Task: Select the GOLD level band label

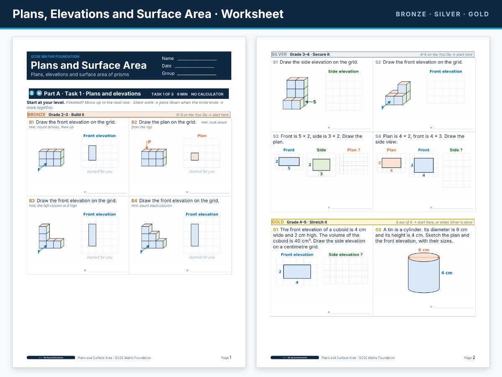Action: pyautogui.click(x=278, y=222)
